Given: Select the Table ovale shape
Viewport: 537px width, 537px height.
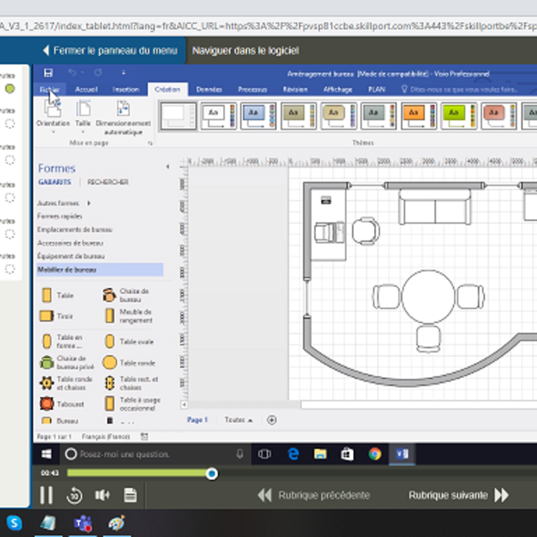Looking at the screenshot, I should (128, 342).
